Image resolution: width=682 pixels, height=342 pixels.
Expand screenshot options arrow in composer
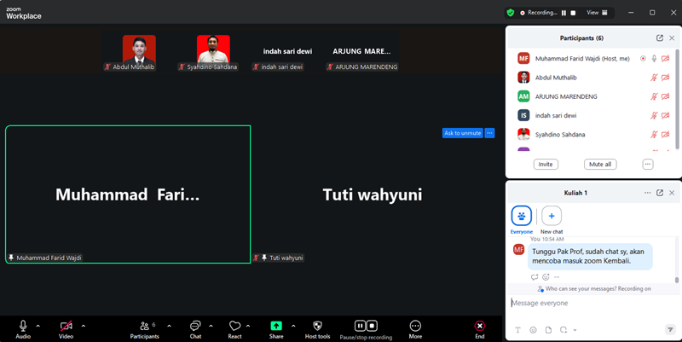575,330
